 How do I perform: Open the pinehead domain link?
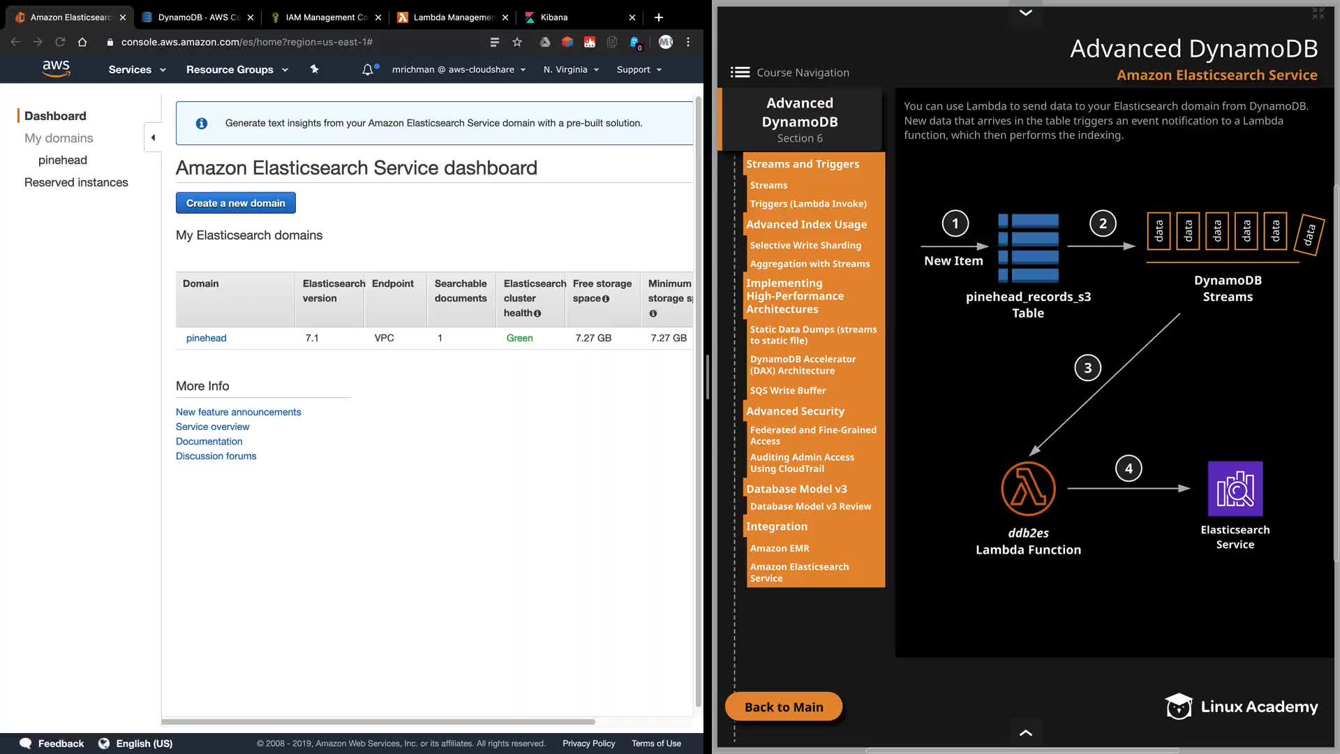point(206,338)
